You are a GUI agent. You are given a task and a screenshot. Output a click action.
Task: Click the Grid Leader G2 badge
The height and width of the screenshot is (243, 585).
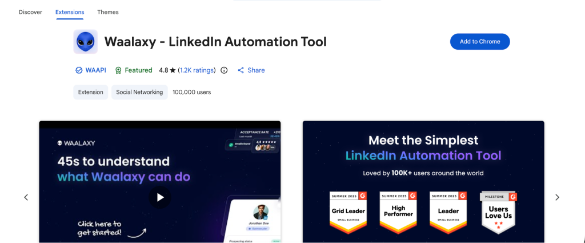(348, 213)
